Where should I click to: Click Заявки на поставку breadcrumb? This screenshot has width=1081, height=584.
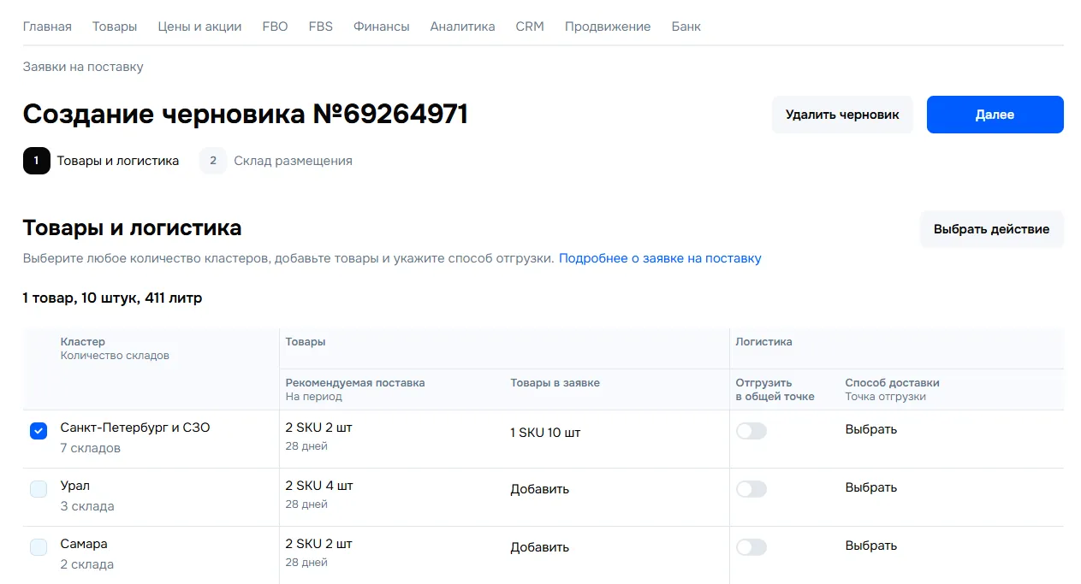tap(83, 67)
